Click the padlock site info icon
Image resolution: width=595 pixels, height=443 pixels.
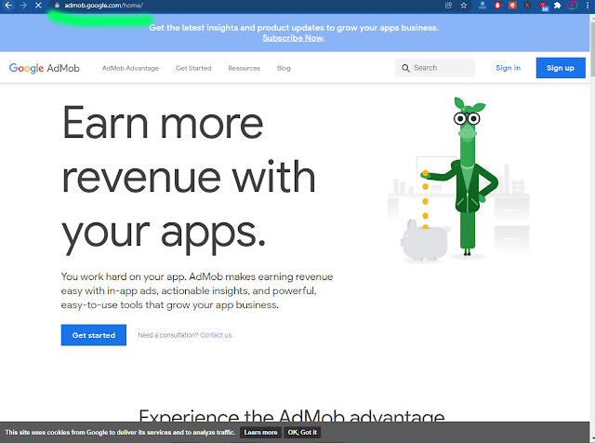57,6
